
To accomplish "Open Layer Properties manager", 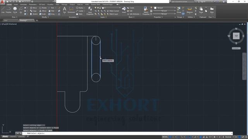I will [x=90, y=11].
